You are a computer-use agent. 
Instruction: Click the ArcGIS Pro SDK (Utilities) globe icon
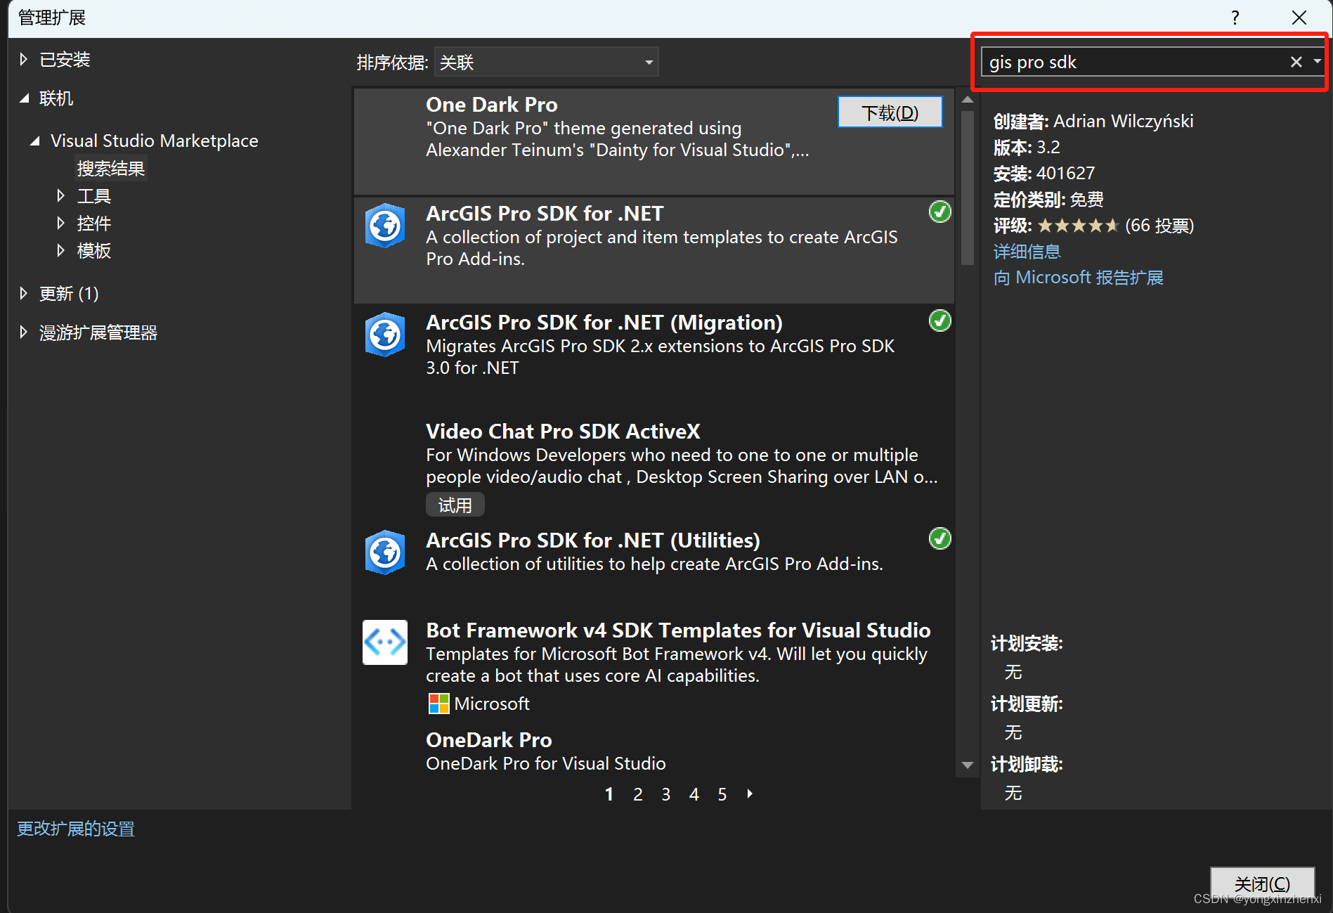(x=384, y=552)
